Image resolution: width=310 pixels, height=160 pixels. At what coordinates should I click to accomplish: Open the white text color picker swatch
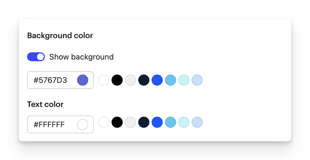[x=83, y=125]
